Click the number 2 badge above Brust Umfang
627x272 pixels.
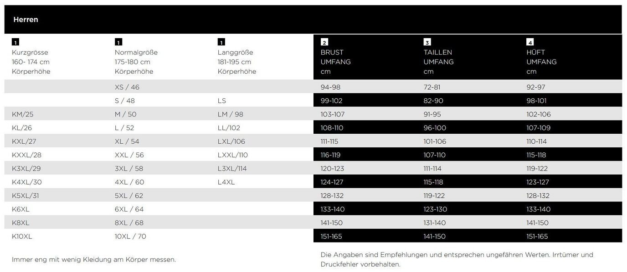point(324,42)
